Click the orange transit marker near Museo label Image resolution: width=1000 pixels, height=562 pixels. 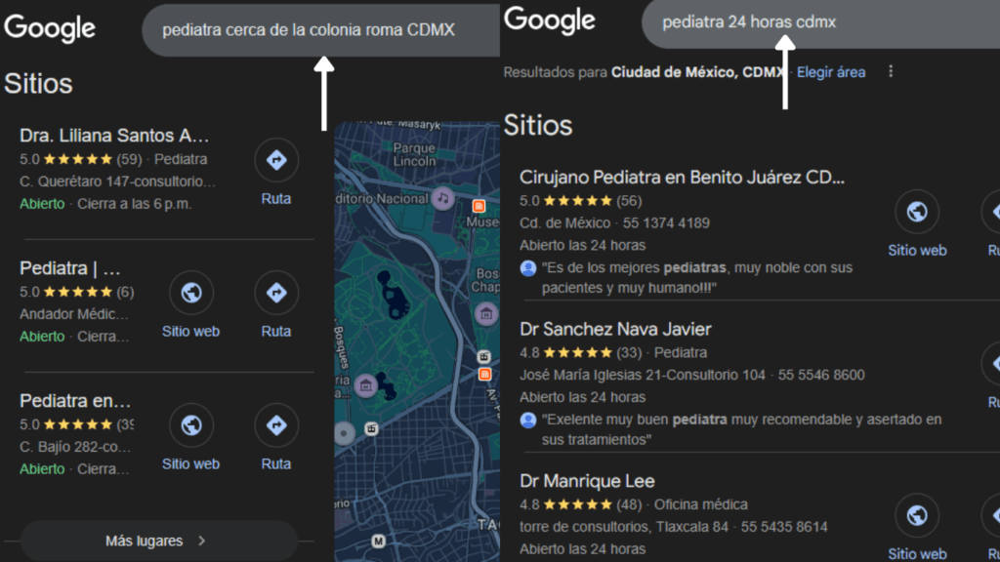[479, 206]
